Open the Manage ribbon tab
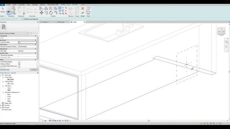 (35, 5)
